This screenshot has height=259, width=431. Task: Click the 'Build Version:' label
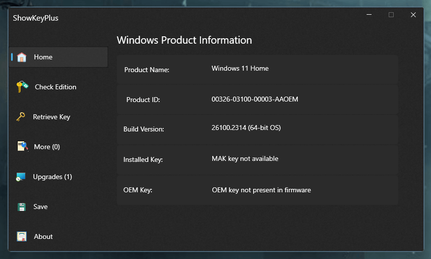coord(144,129)
